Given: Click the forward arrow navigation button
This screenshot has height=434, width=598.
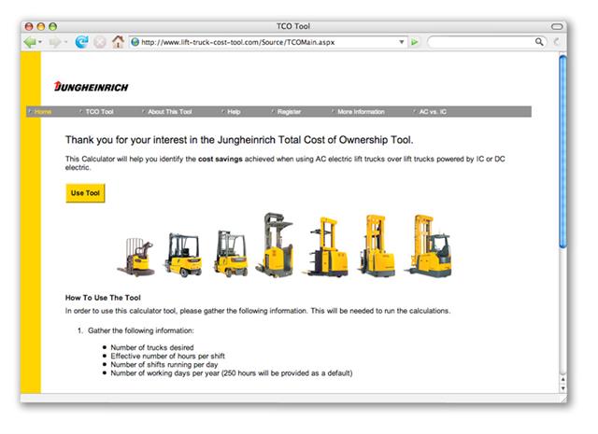Looking at the screenshot, I should (54, 42).
